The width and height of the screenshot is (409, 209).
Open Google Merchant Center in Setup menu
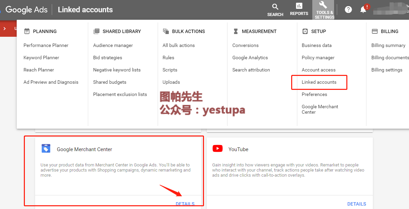pyautogui.click(x=320, y=109)
